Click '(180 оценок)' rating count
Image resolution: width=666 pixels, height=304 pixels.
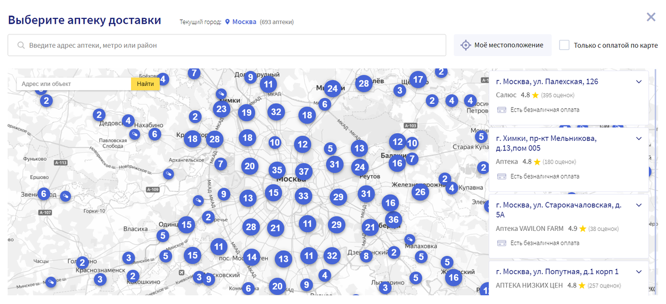pyautogui.click(x=559, y=162)
